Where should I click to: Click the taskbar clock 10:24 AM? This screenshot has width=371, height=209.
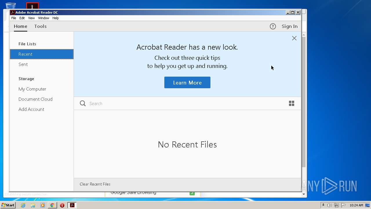[356, 205]
